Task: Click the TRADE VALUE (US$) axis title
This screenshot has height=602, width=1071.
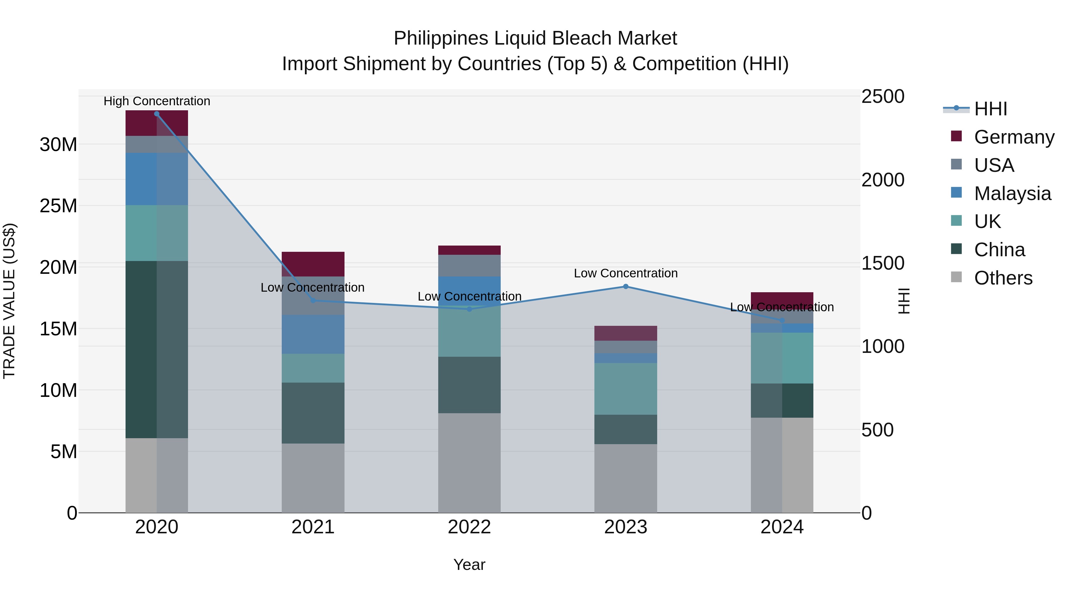Action: click(x=9, y=301)
